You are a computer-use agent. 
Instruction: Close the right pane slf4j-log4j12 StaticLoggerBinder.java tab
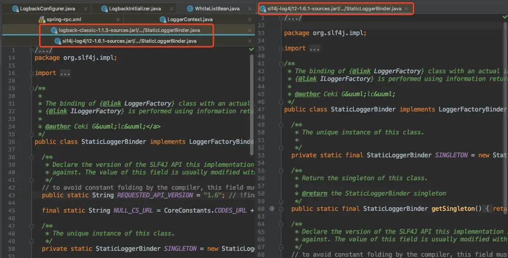point(406,9)
